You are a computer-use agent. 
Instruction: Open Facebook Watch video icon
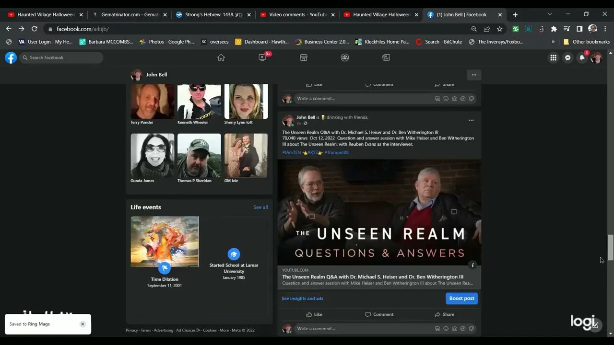(262, 57)
